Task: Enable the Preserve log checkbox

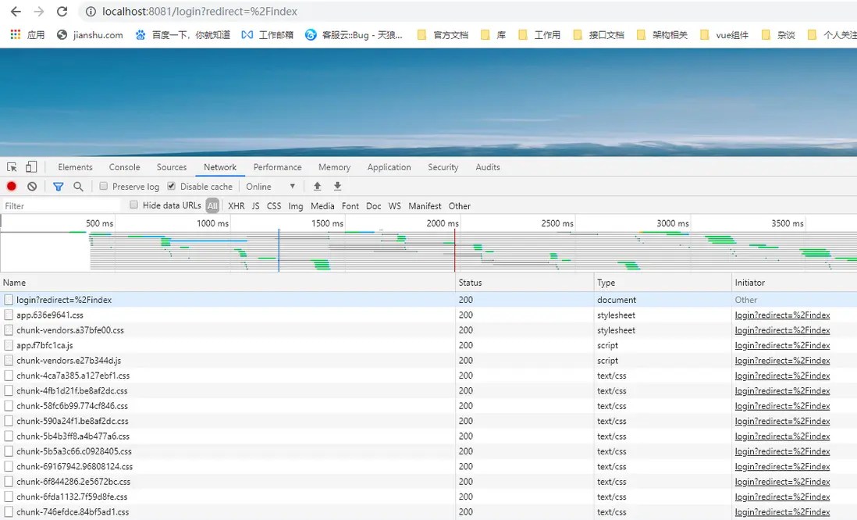Action: [103, 186]
